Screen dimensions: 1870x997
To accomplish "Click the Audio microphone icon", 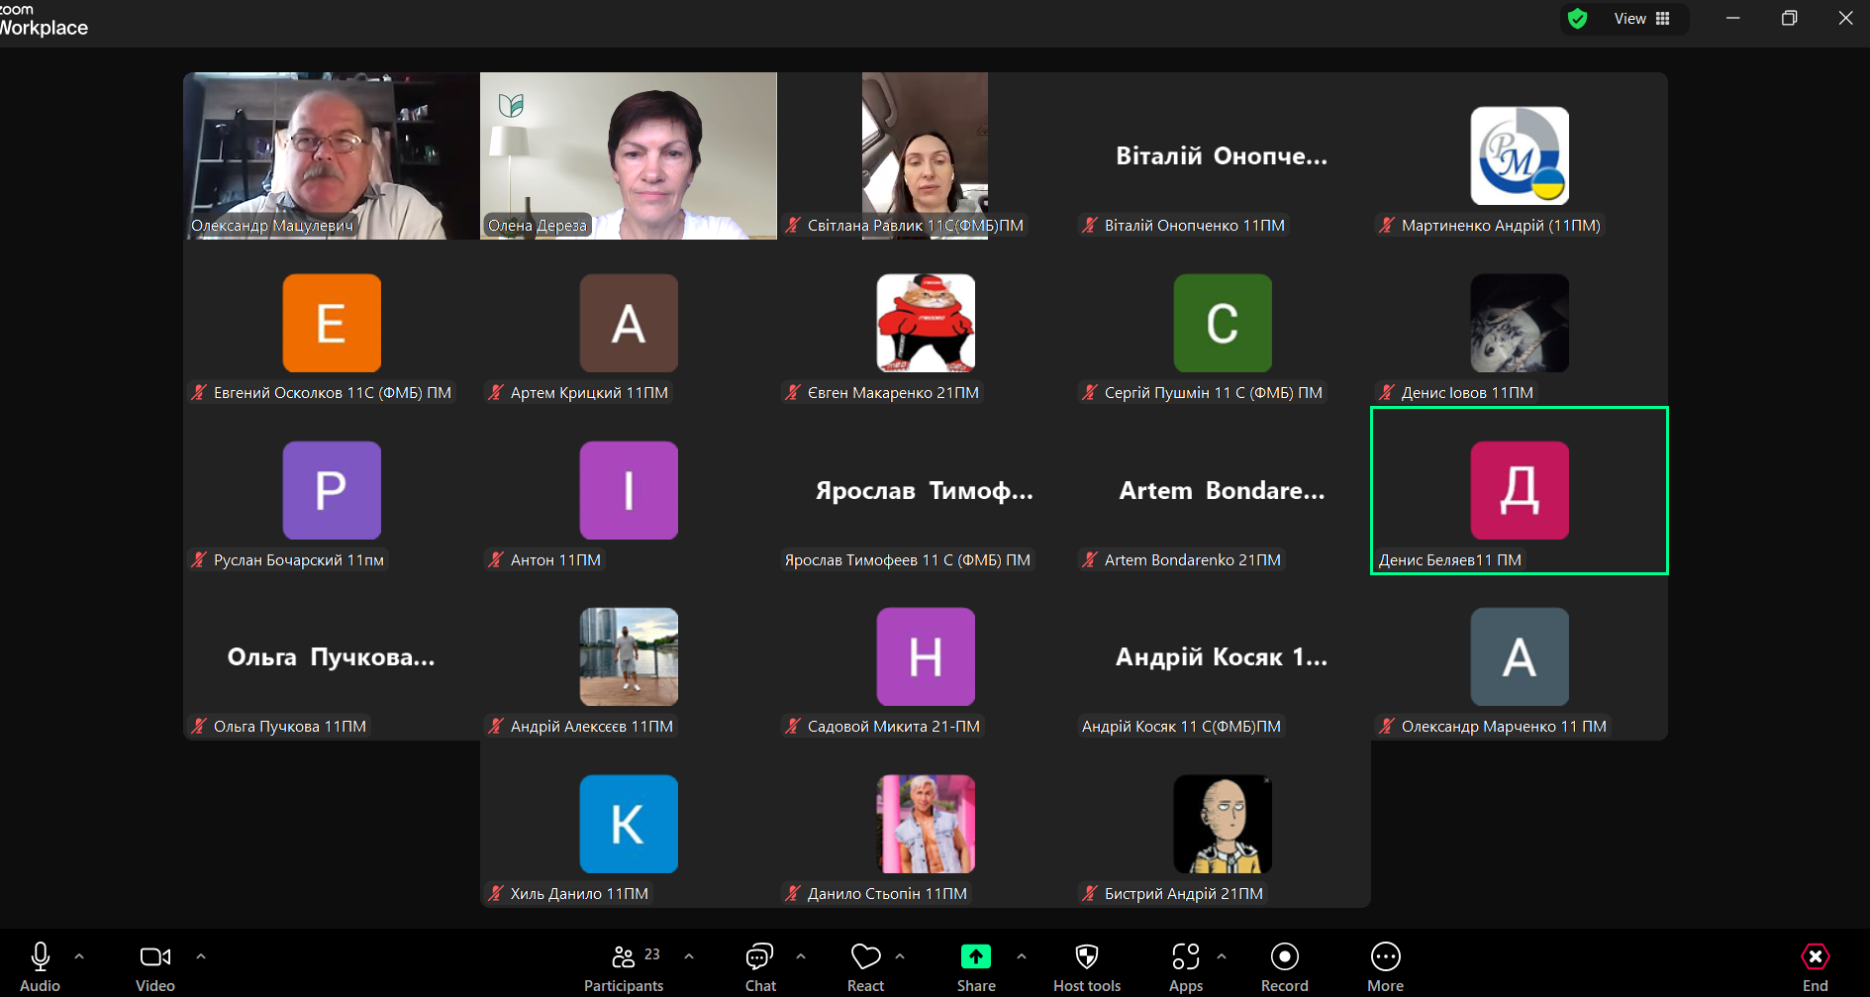I will tap(41, 956).
